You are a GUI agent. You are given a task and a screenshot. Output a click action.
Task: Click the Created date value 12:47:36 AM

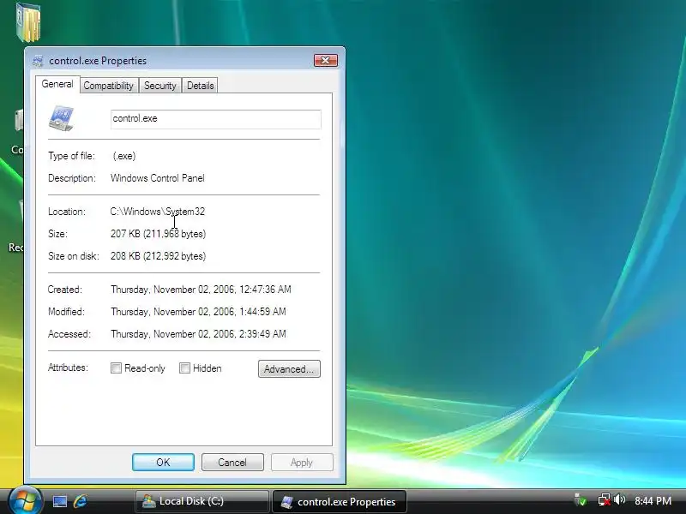201,290
